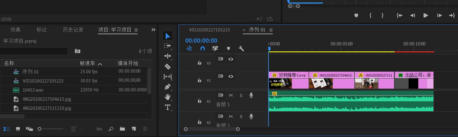
Task: Click Automate to Sequence icon
Action: click(99, 129)
